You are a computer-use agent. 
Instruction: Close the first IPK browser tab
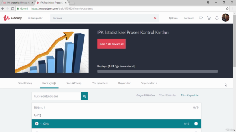pos(32,3)
